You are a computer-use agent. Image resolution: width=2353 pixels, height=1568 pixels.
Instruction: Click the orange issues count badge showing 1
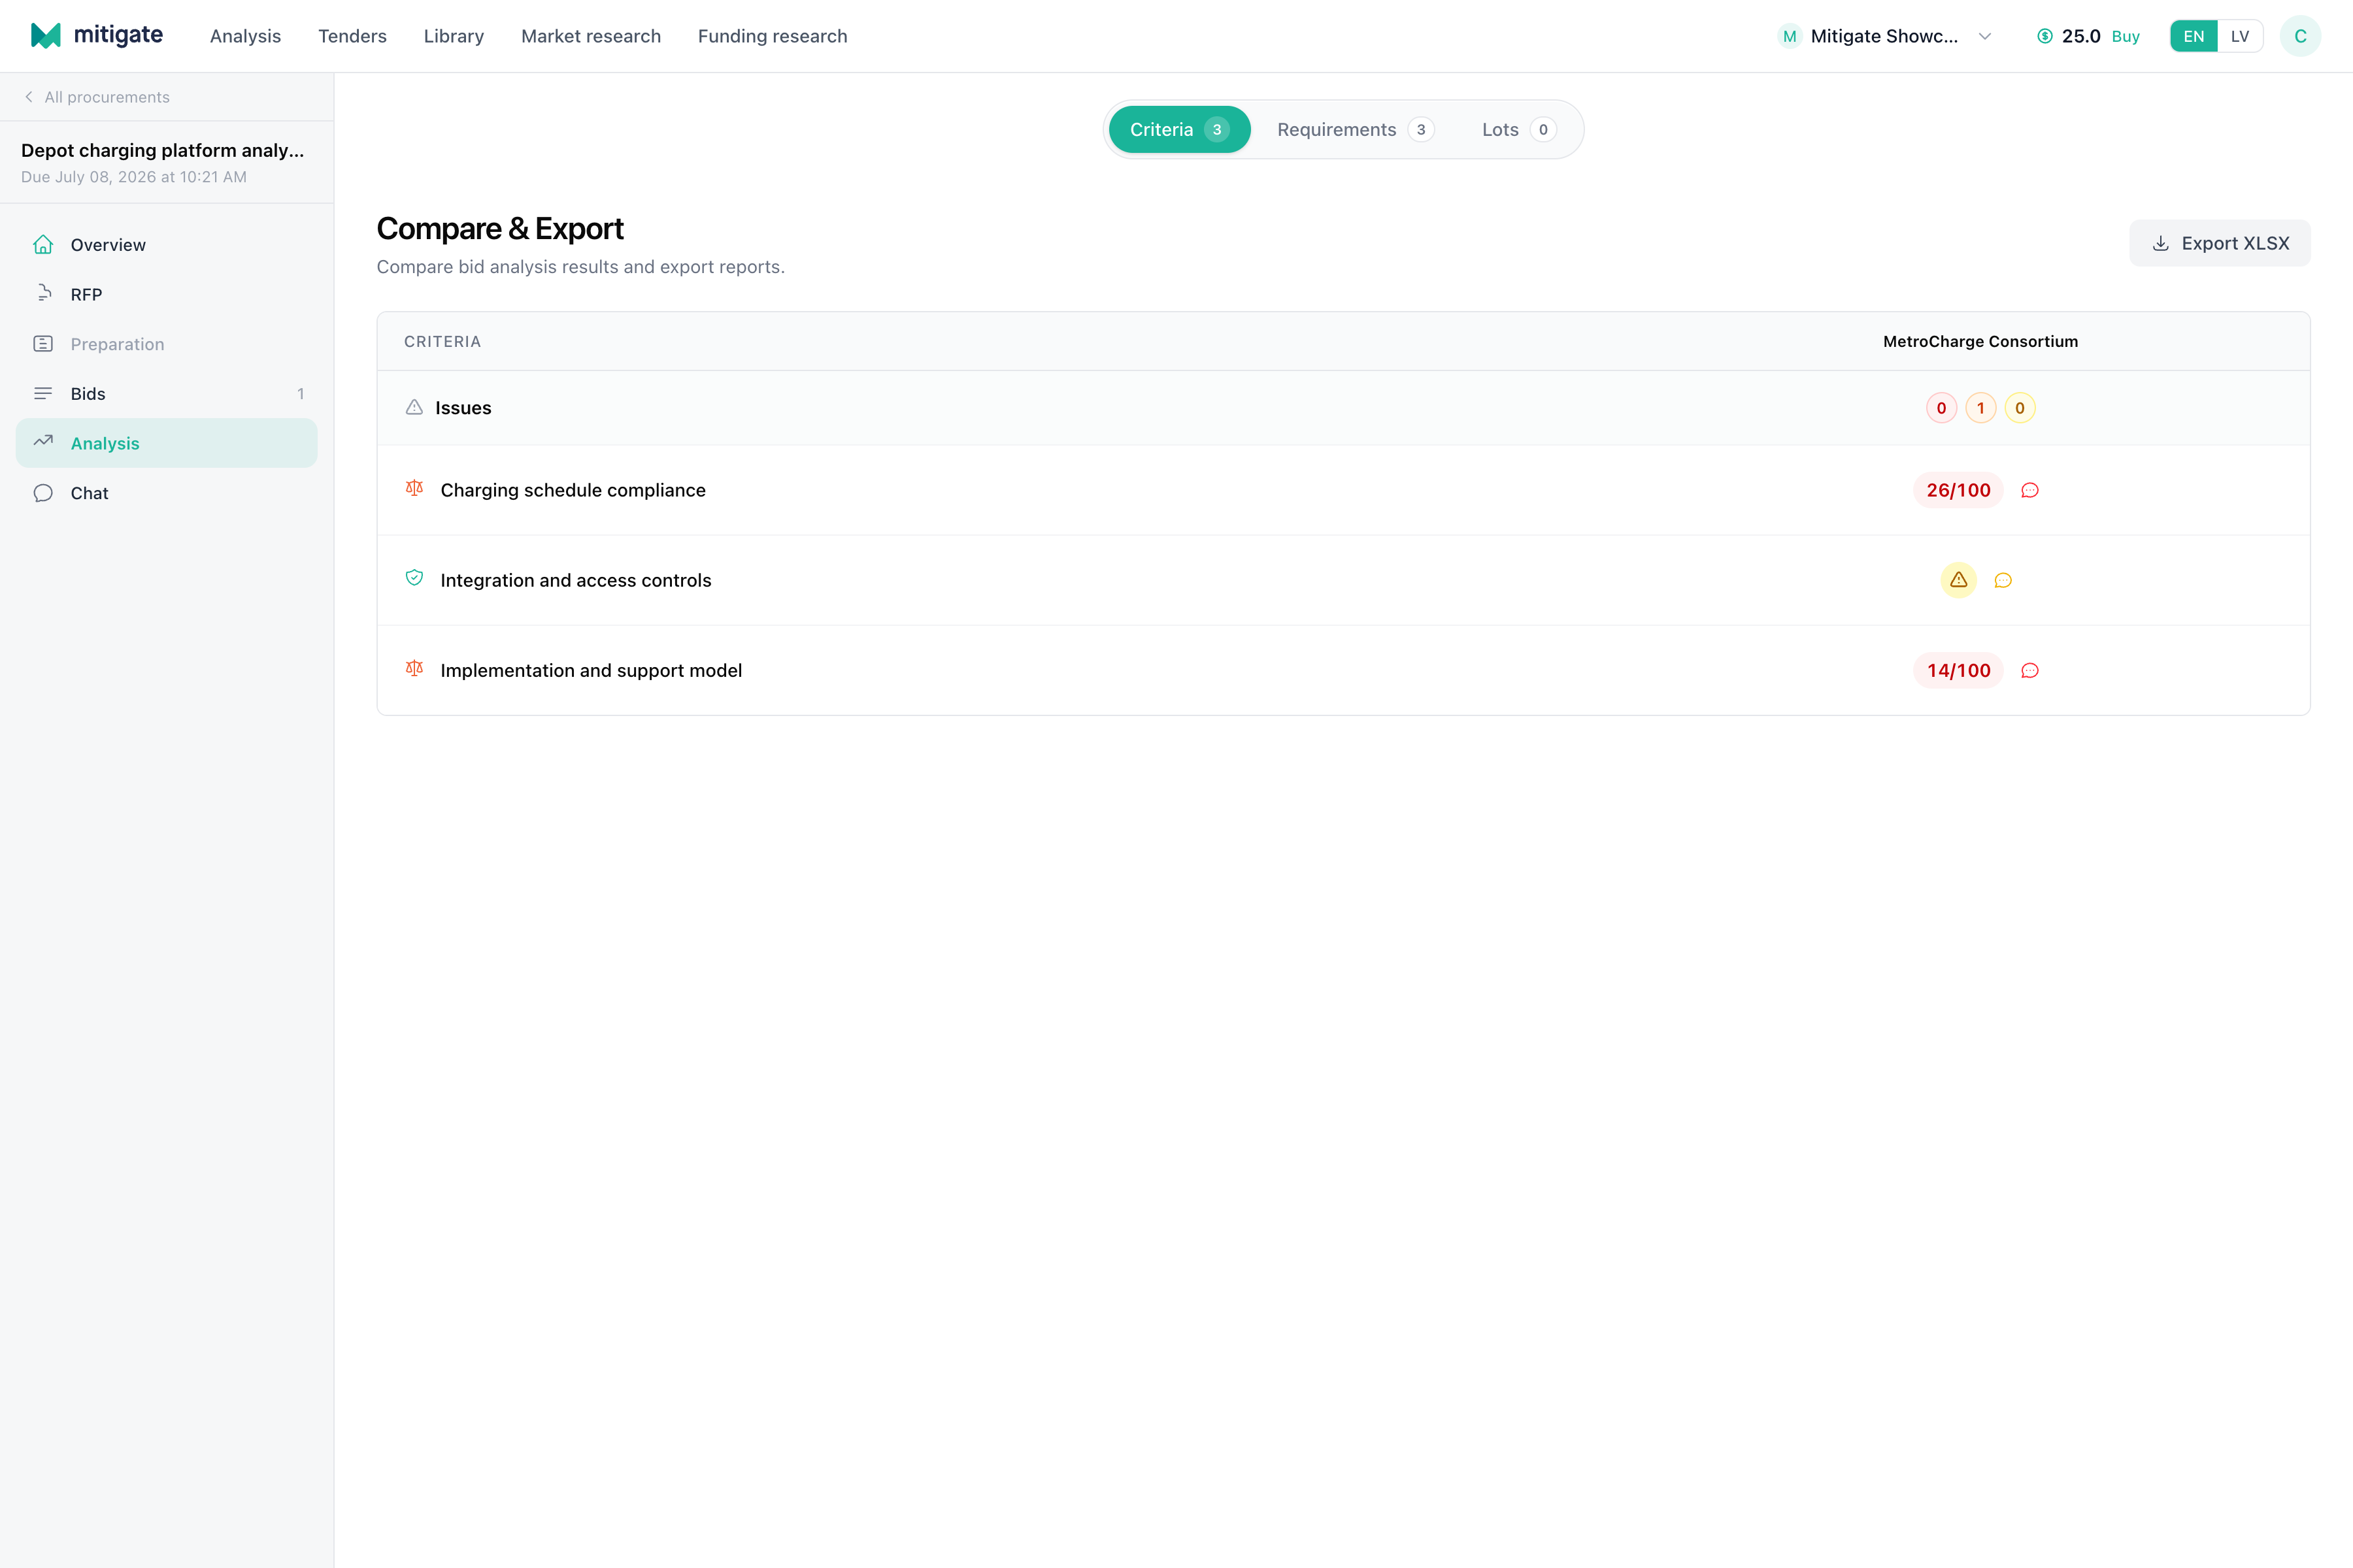[x=1981, y=408]
